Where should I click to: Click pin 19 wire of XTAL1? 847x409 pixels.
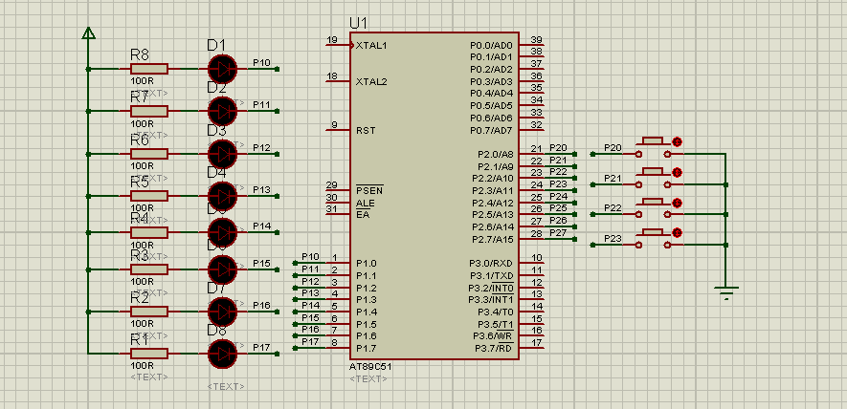339,45
